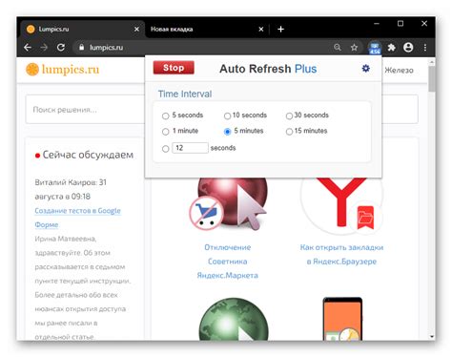Select the 30 seconds interval
452x357 pixels.
click(x=289, y=115)
